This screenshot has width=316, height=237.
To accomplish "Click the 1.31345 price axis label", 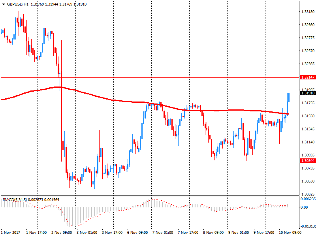I will coord(308,129).
